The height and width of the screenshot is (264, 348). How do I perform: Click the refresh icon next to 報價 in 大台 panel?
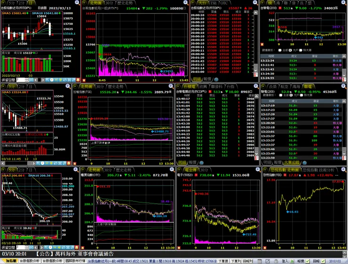pyautogui.click(x=216, y=79)
